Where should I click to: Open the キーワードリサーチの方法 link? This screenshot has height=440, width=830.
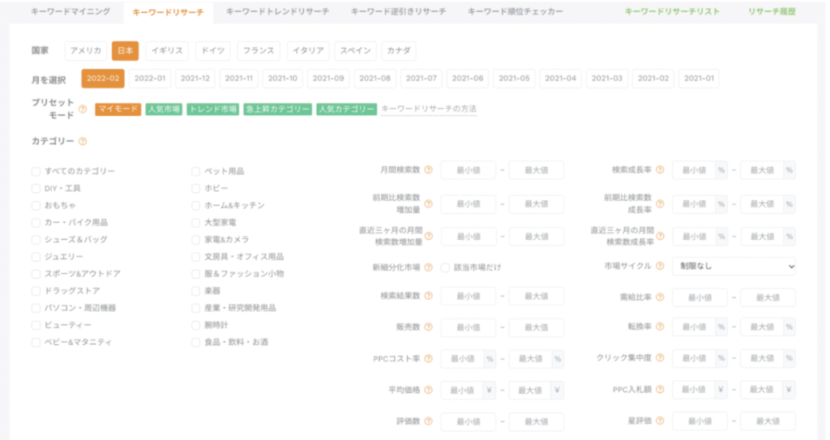pyautogui.click(x=429, y=109)
